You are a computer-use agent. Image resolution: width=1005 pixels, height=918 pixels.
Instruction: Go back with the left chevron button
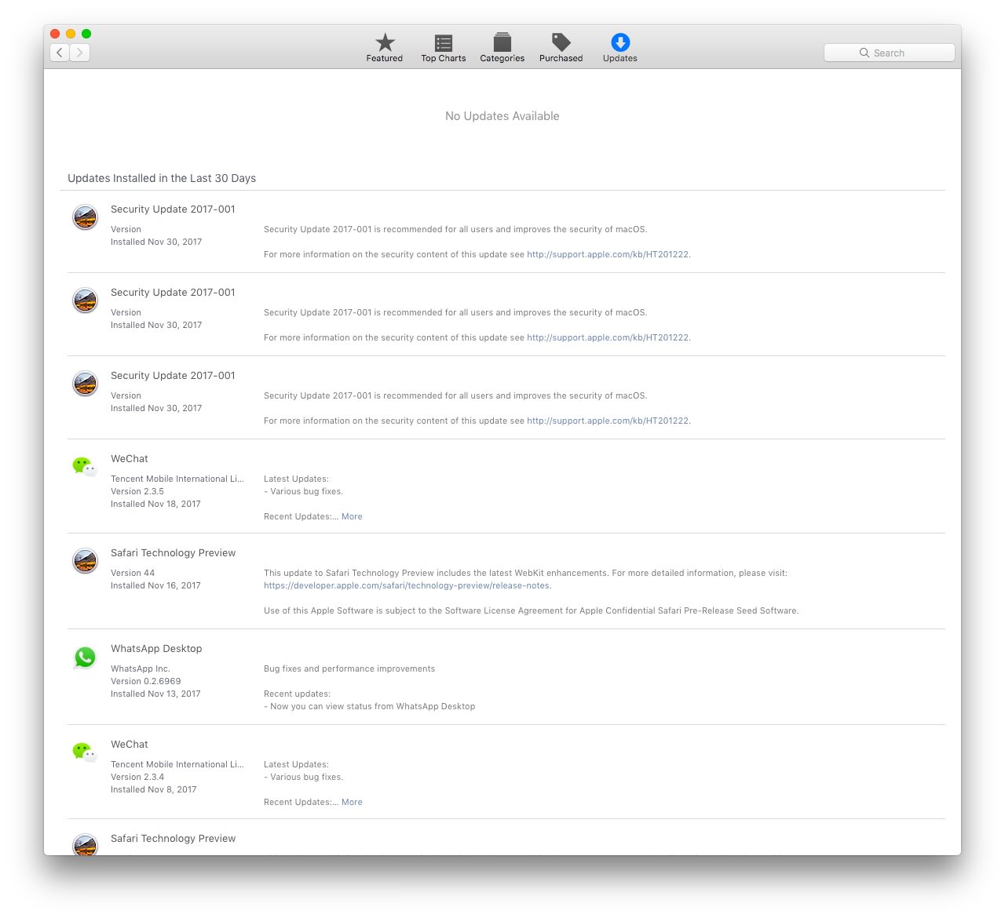tap(60, 53)
